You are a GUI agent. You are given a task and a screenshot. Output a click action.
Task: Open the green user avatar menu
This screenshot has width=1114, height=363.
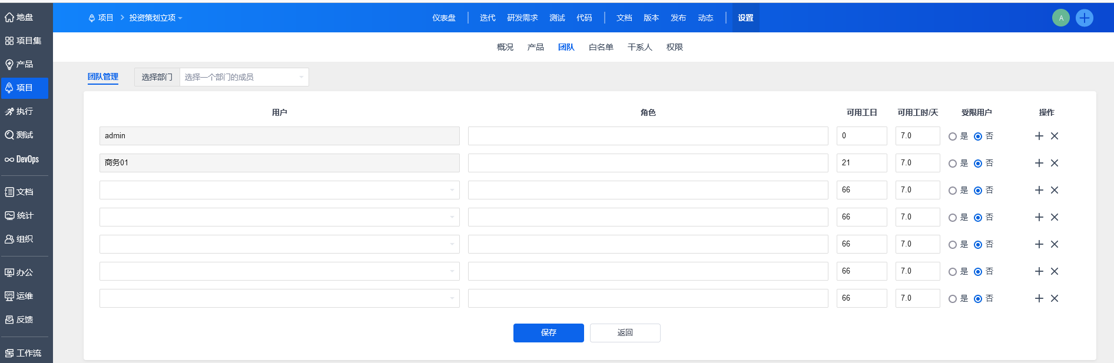1060,18
